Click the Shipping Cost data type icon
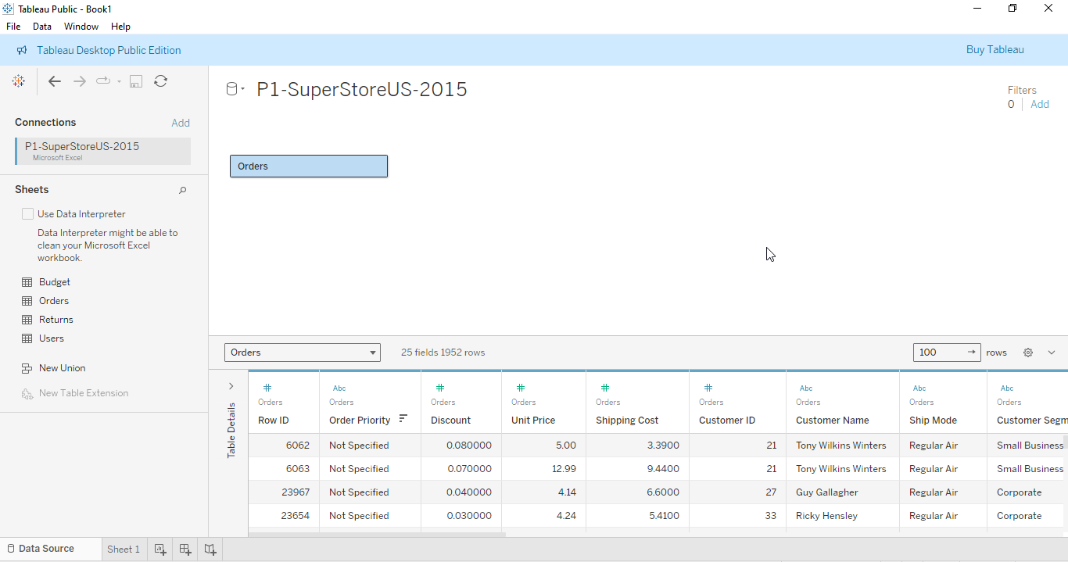The image size is (1068, 562). click(x=605, y=388)
